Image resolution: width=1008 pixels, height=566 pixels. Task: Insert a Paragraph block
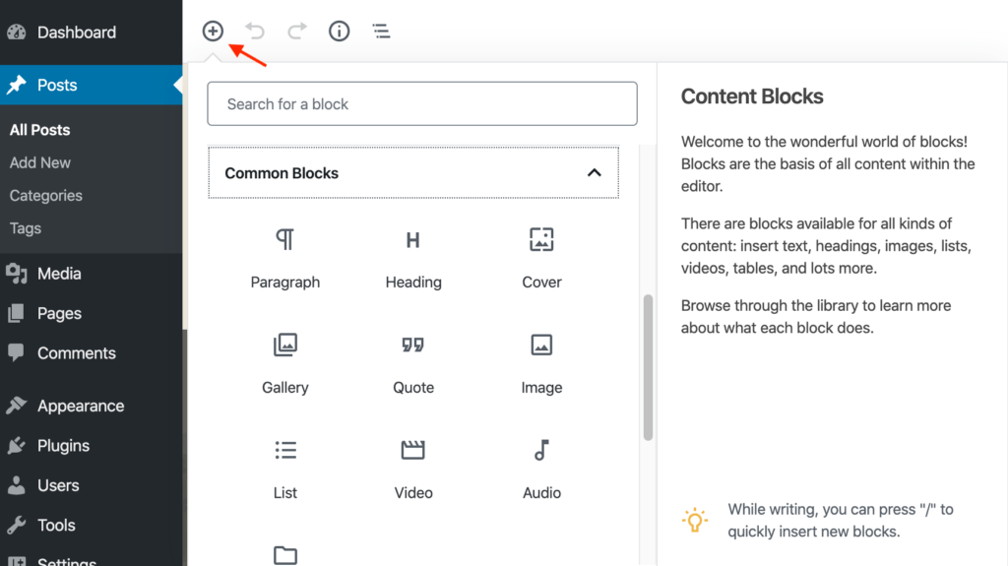point(284,259)
